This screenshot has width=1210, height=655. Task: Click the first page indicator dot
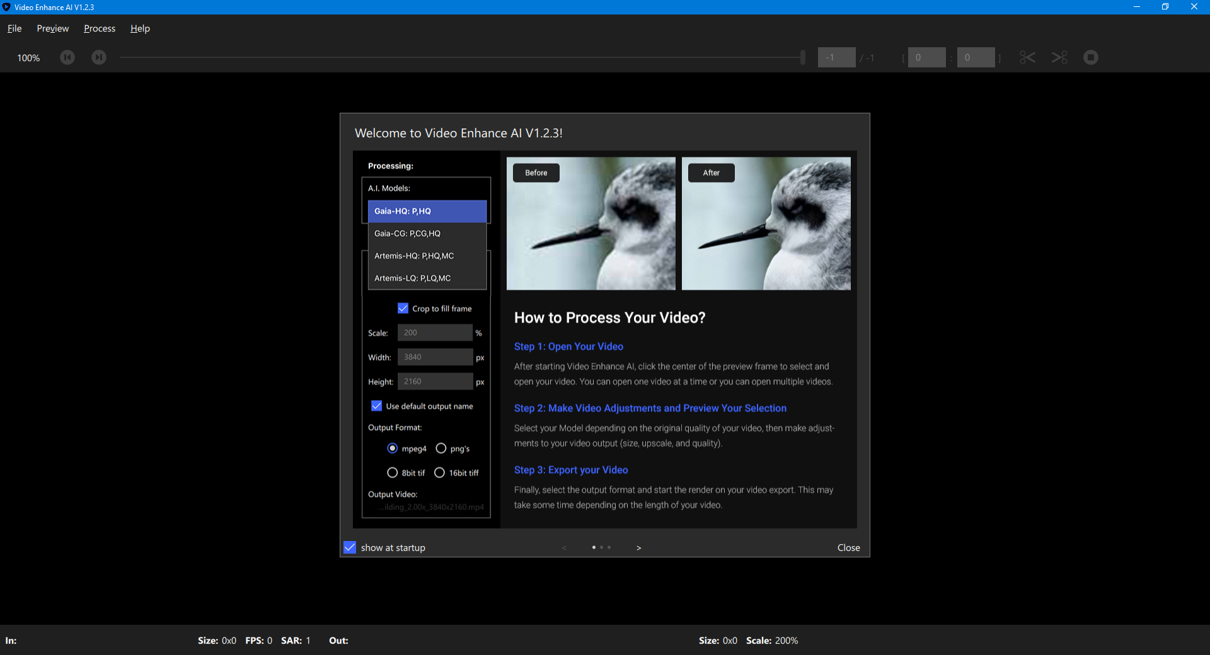click(x=594, y=547)
